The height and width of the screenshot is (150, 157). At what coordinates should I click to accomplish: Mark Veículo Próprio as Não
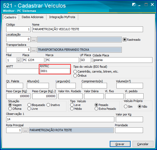click(140, 107)
